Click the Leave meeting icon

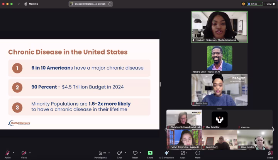point(270,153)
